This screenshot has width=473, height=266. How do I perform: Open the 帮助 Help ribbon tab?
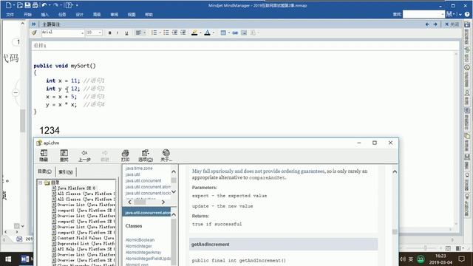(149, 15)
